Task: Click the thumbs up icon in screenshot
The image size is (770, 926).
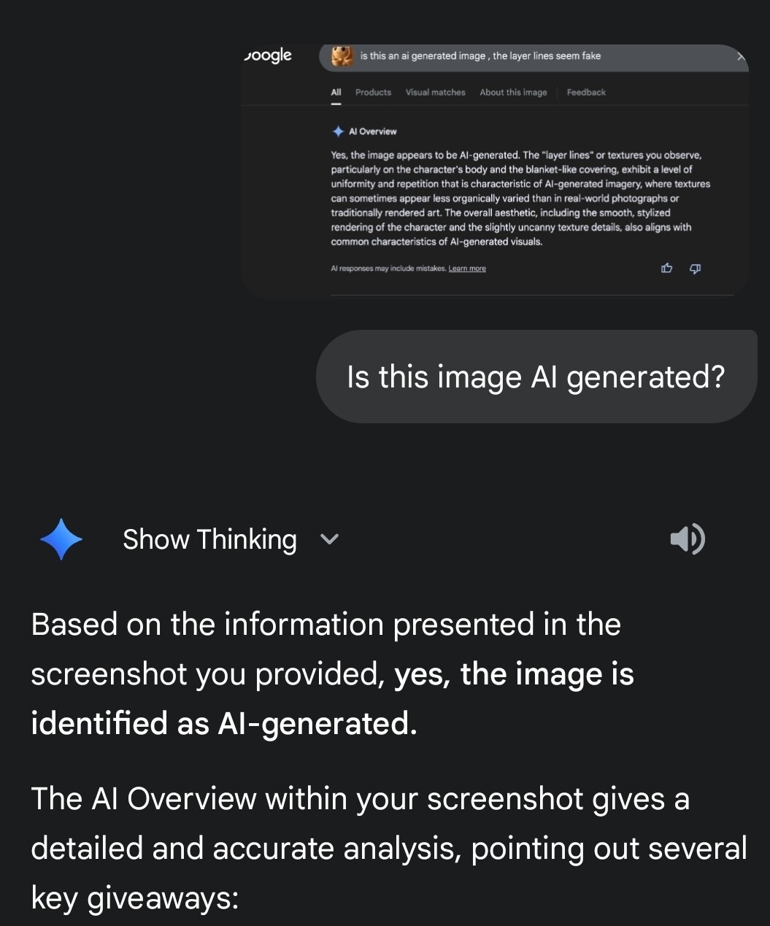Action: [666, 269]
